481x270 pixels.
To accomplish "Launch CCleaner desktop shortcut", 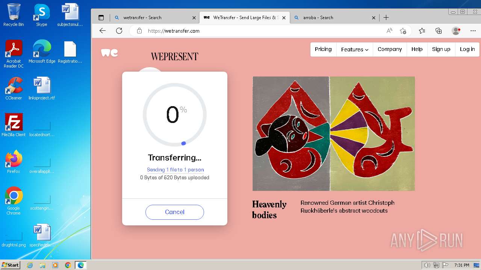I will tap(14, 88).
